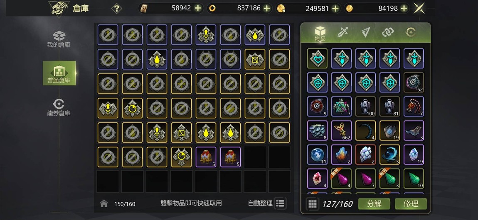Select the item stack with count 662
The height and width of the screenshot is (220, 478).
point(341,131)
